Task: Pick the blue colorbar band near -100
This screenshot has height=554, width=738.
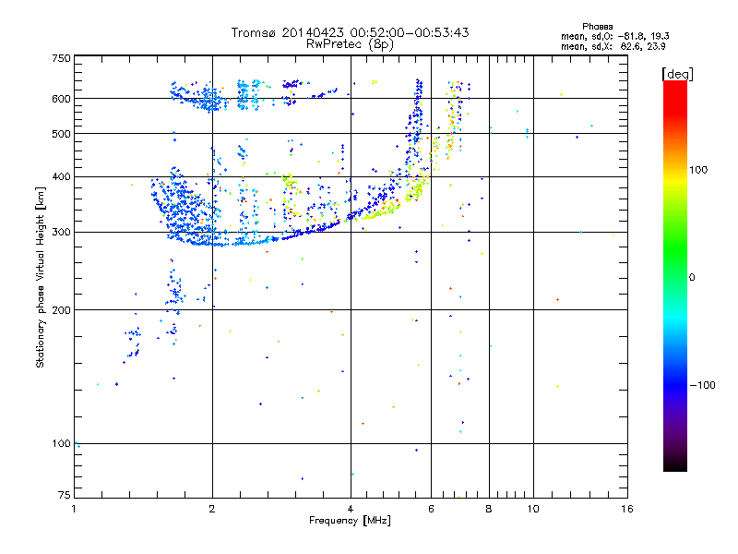Action: point(674,383)
